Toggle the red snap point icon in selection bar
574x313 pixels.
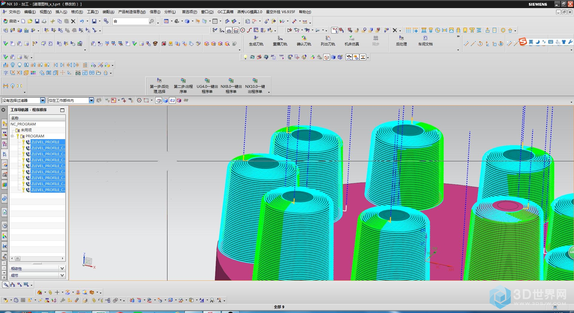coord(114,100)
